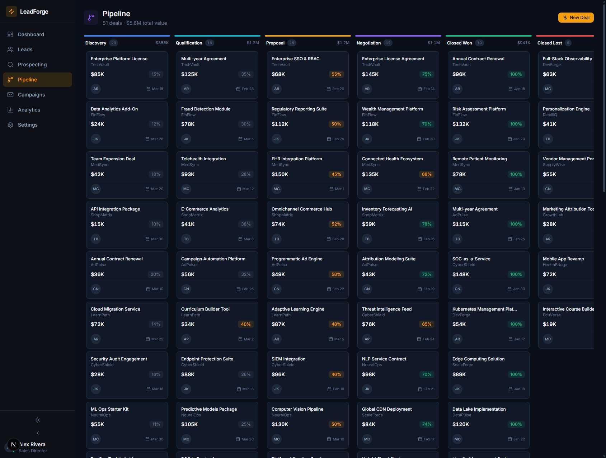Open Settings with the gear icon
Image resolution: width=606 pixels, height=458 pixels.
pyautogui.click(x=10, y=125)
